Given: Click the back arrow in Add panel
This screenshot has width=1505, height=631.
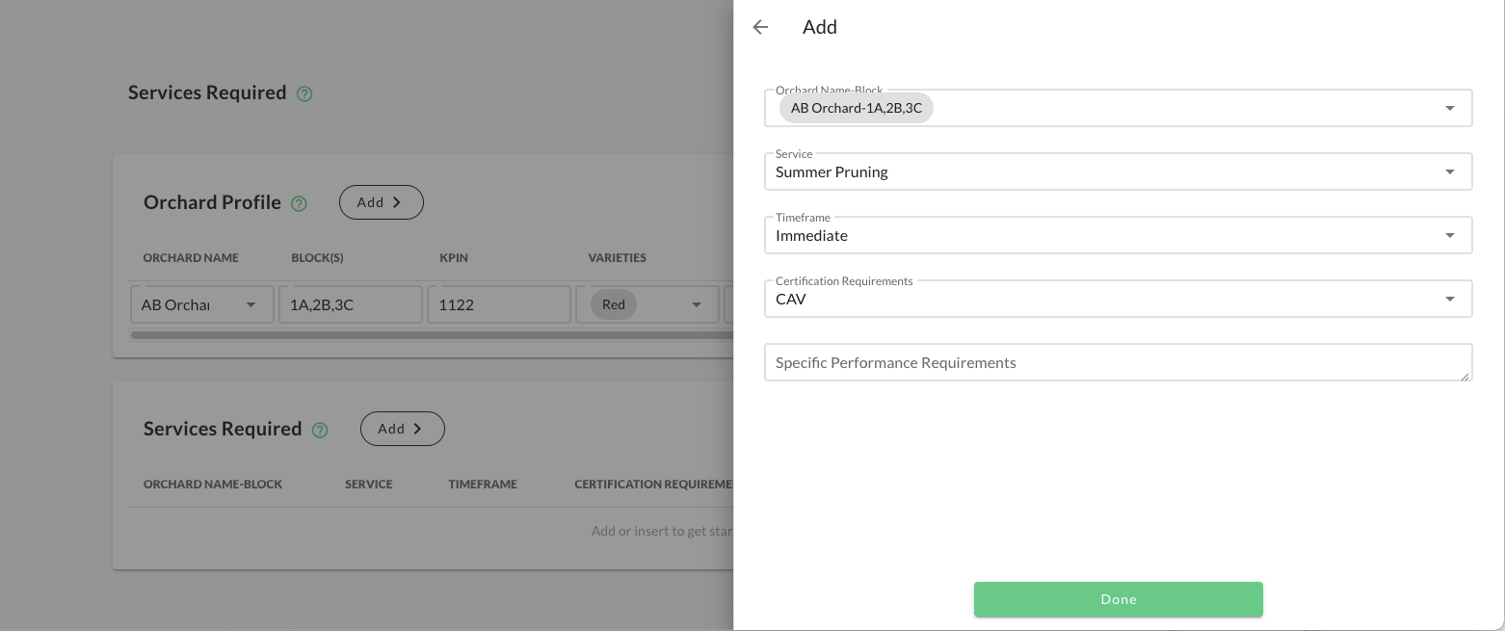Looking at the screenshot, I should [x=760, y=27].
